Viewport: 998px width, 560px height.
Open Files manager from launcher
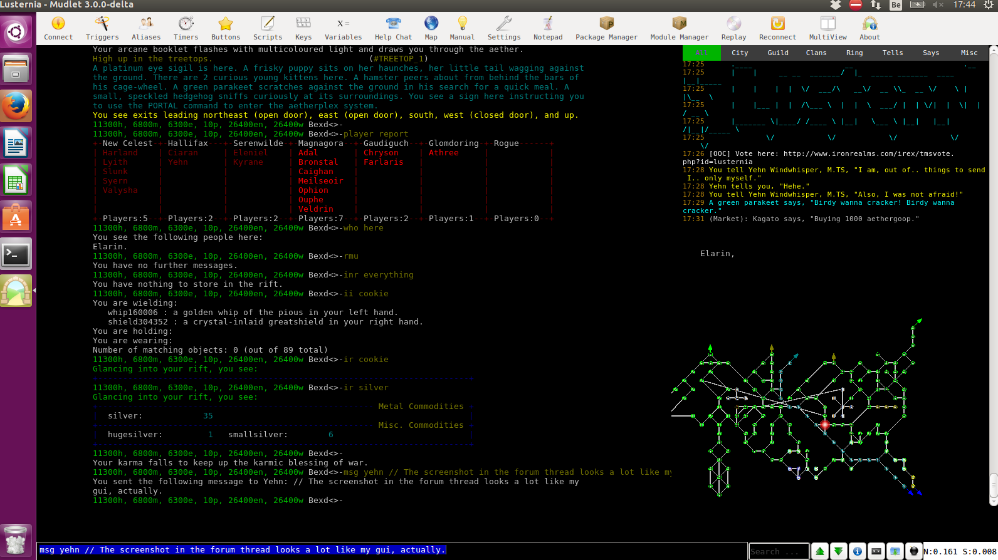(x=16, y=69)
